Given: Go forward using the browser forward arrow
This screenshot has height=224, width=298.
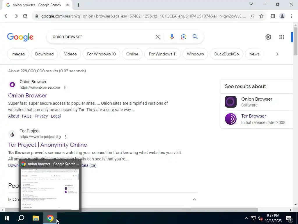Looking at the screenshot, I should (16, 16).
